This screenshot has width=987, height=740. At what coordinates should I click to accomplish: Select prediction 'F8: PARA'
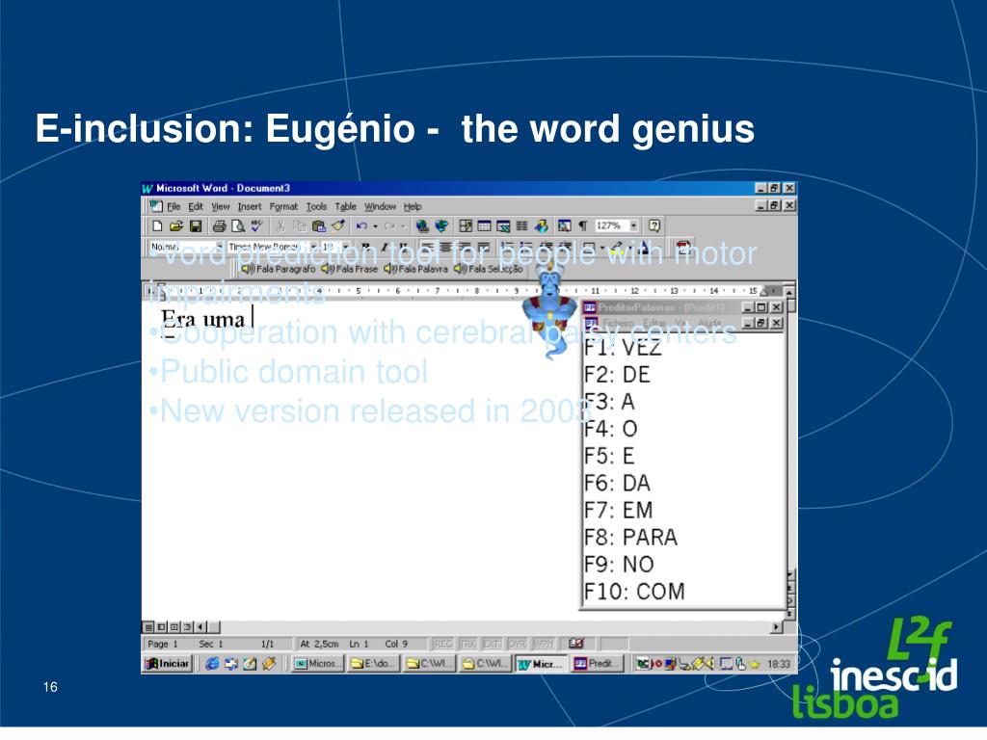click(x=630, y=538)
